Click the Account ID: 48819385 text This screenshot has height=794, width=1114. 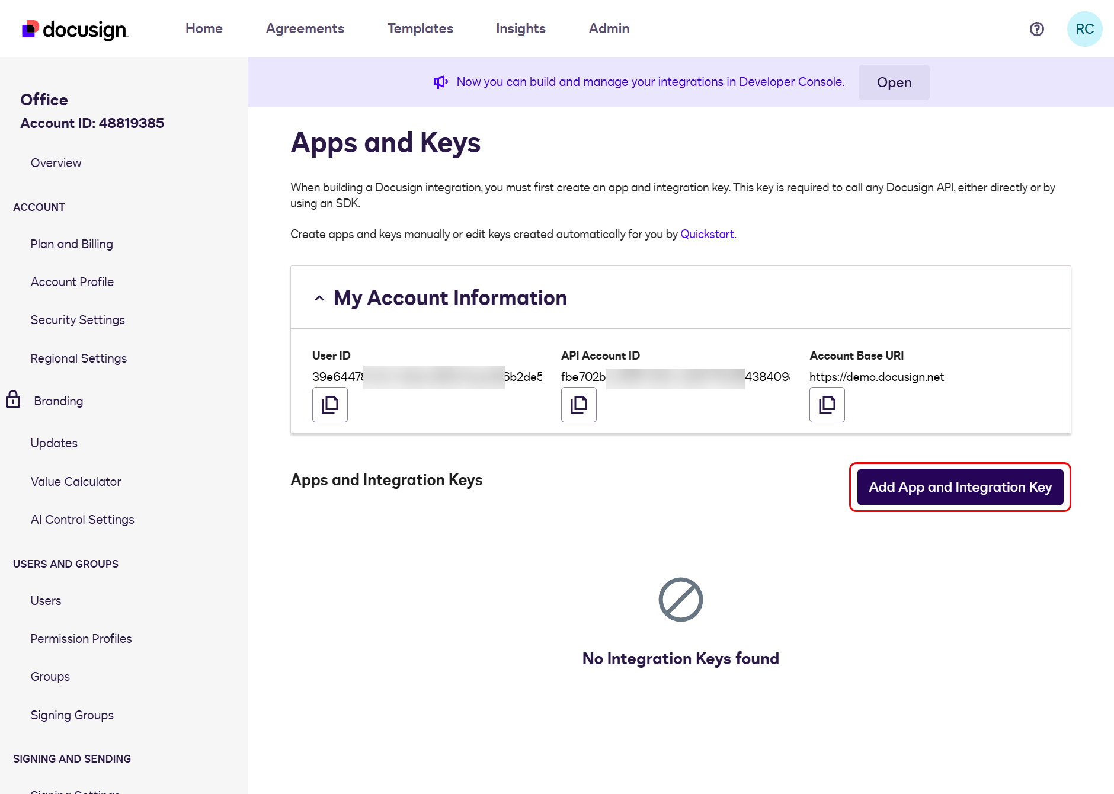tap(92, 123)
